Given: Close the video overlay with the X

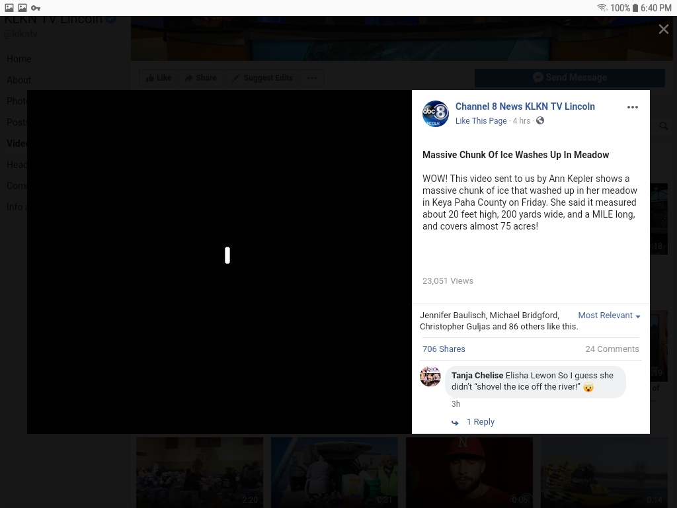Looking at the screenshot, I should [664, 29].
